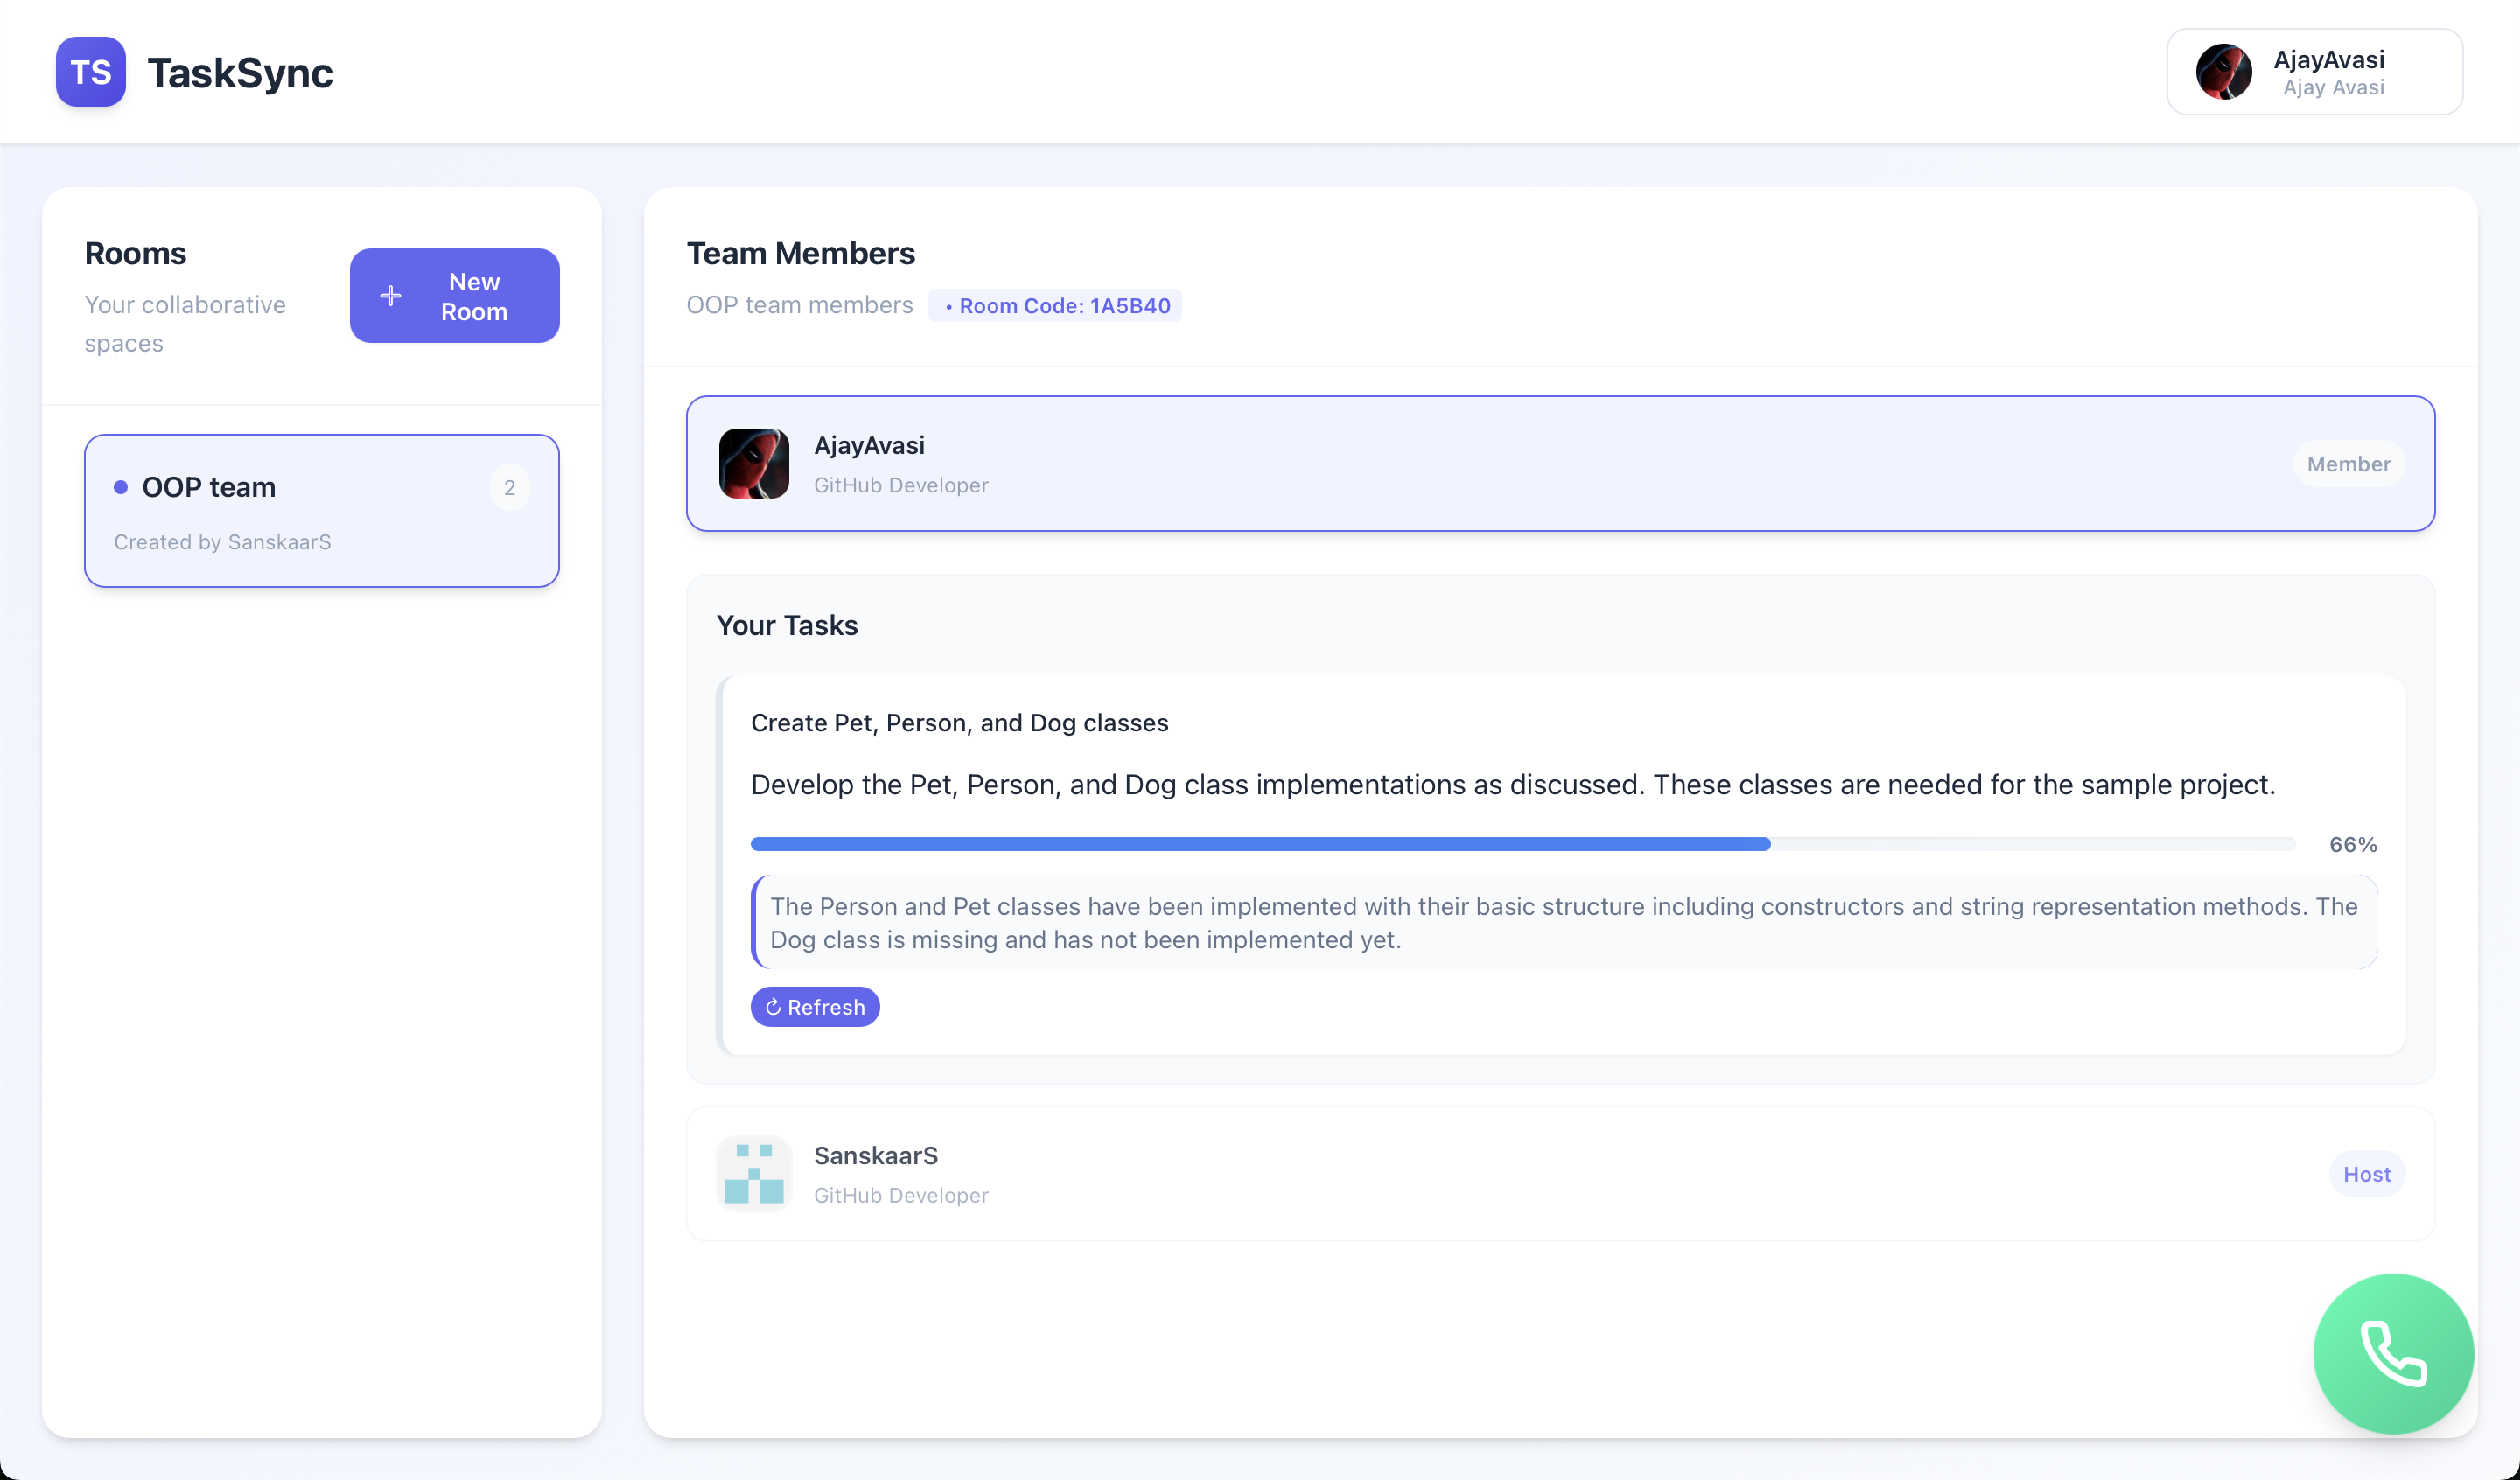This screenshot has height=1480, width=2520.
Task: Click the Host role badge
Action: tap(2366, 1174)
